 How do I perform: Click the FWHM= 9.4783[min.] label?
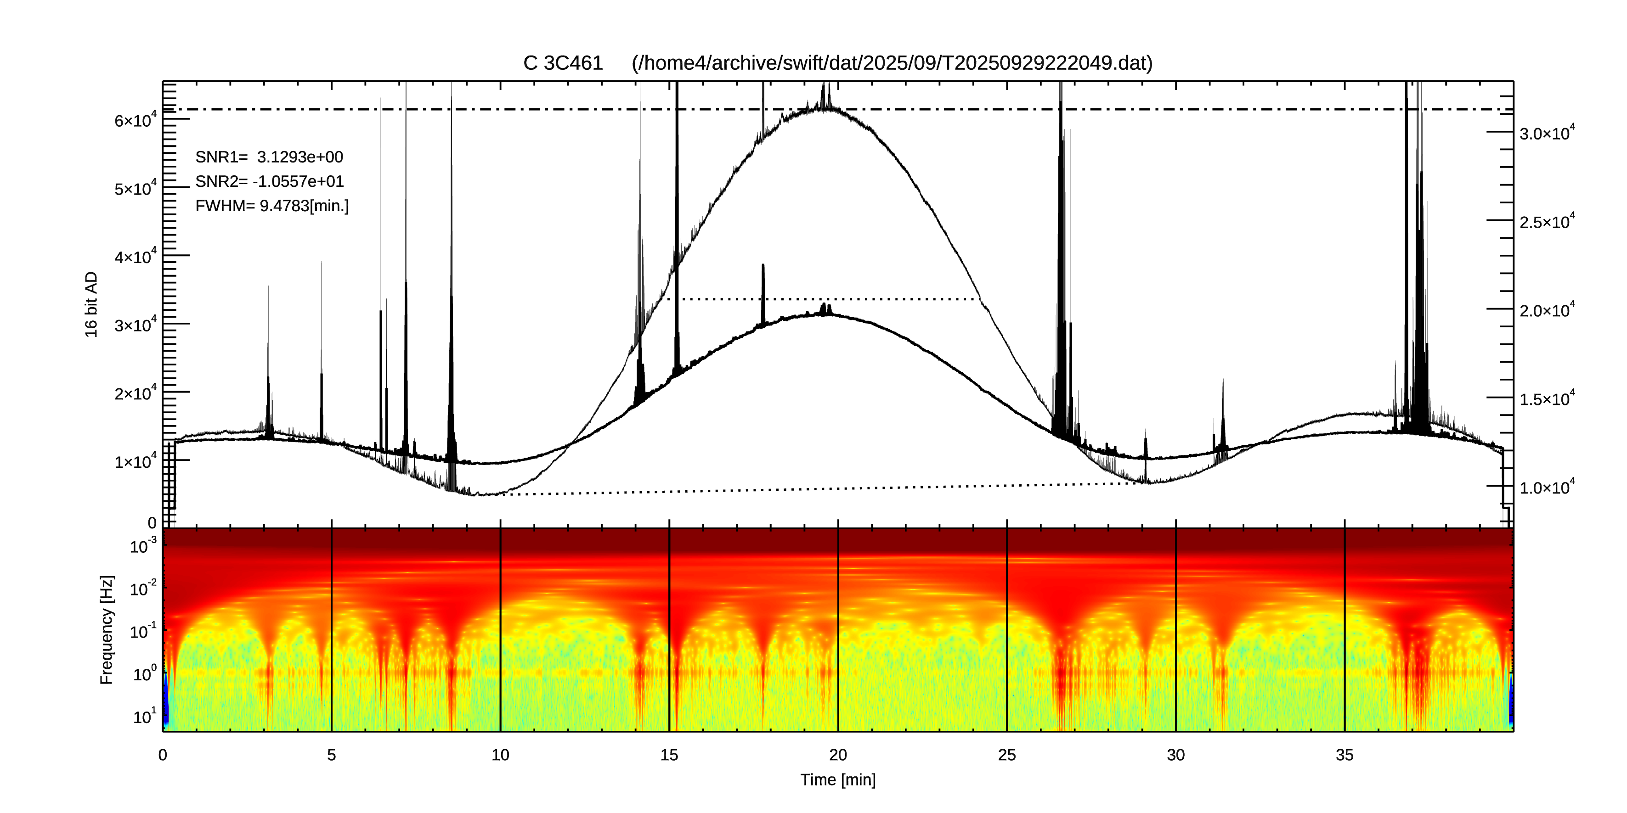[x=271, y=206]
